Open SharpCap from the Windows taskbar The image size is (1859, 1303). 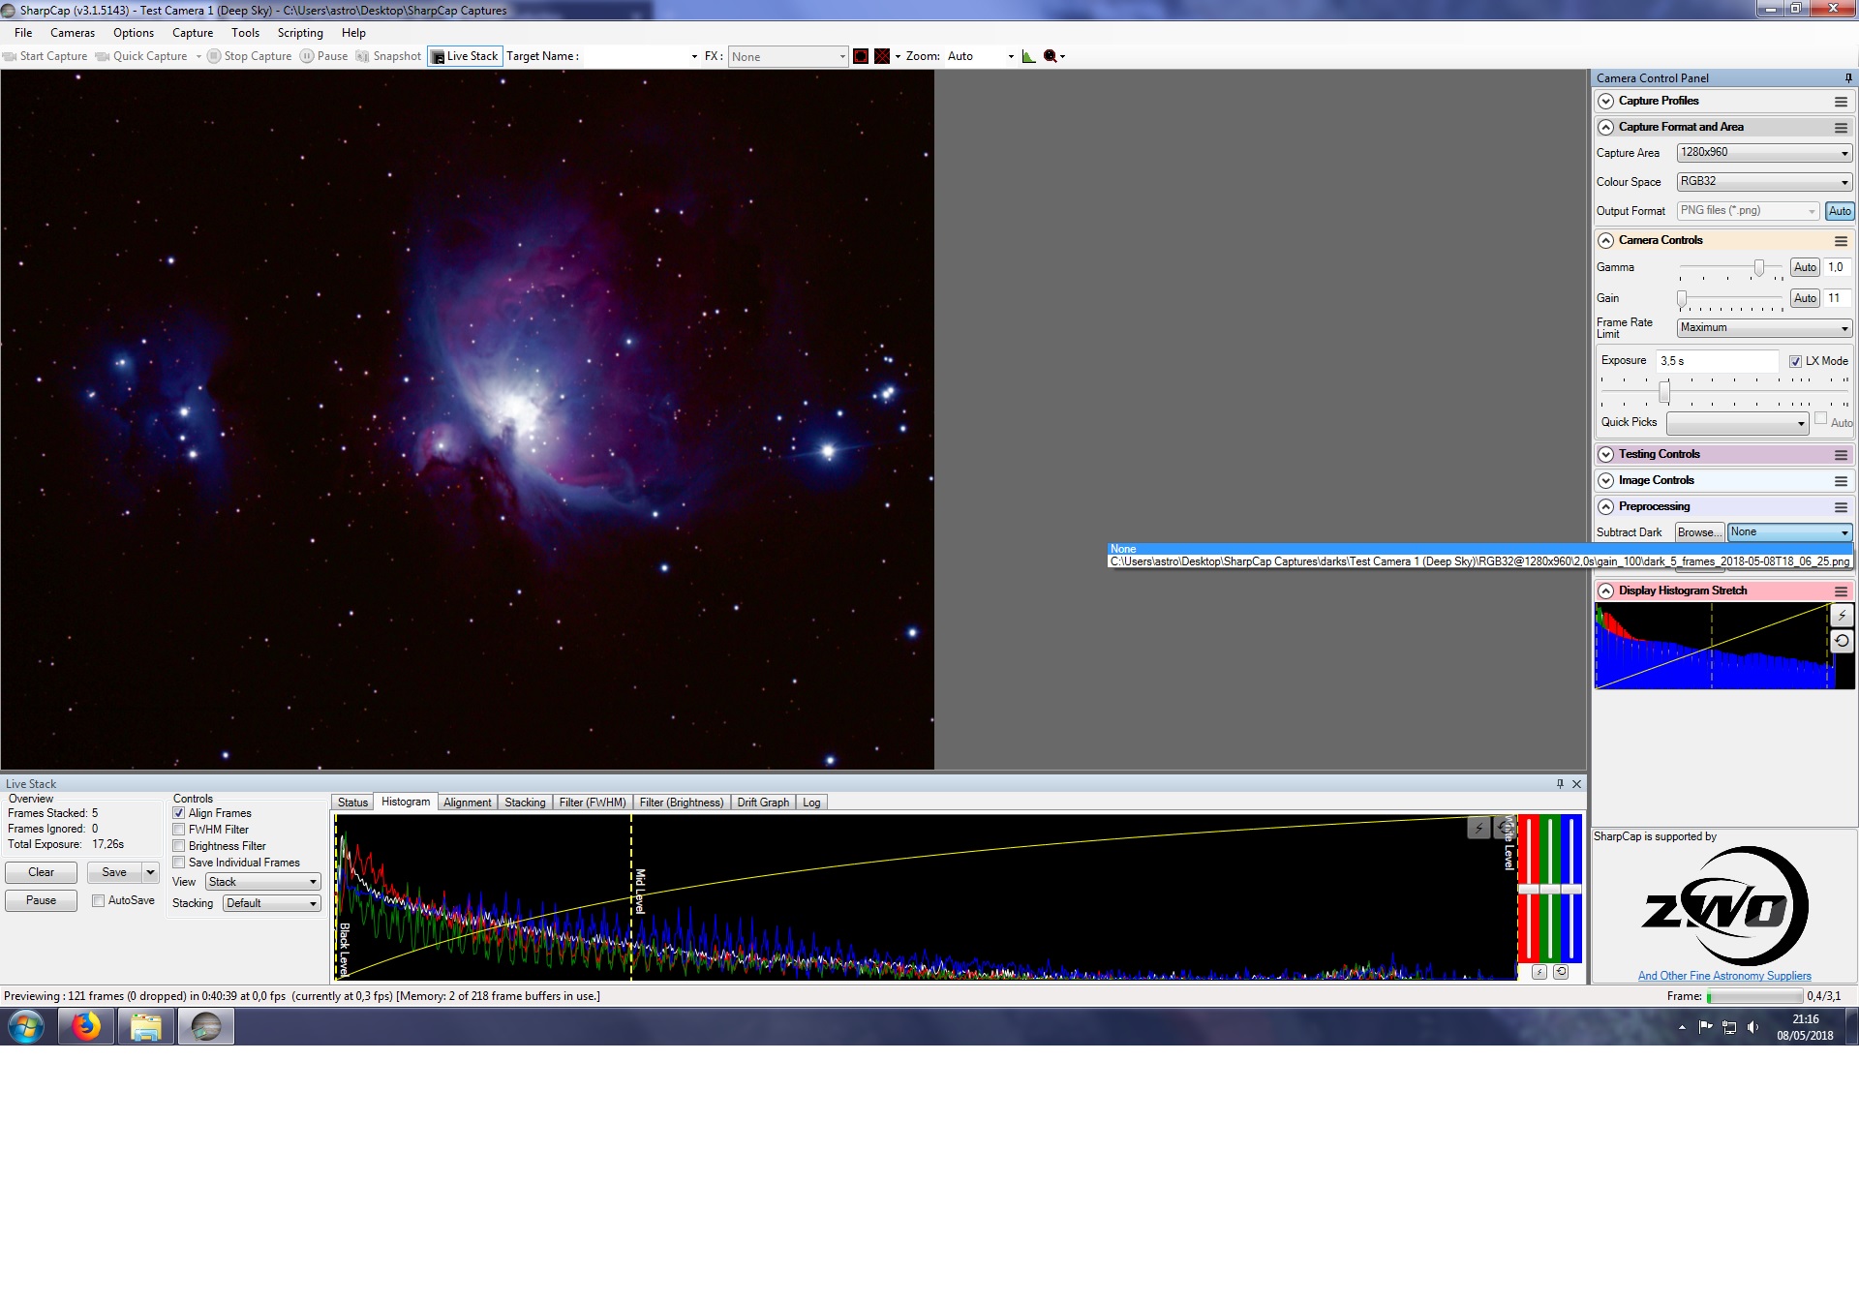[205, 1026]
